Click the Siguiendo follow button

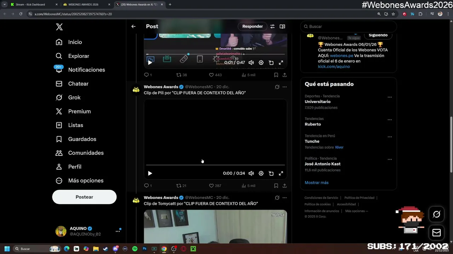point(378,35)
